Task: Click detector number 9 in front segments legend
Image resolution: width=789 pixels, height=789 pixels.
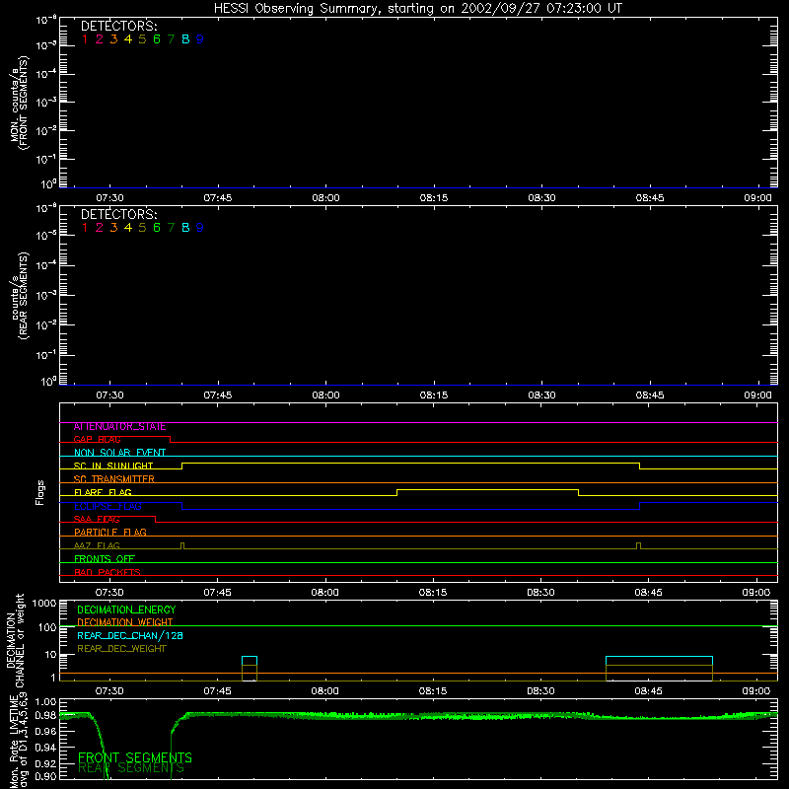Action: (200, 39)
